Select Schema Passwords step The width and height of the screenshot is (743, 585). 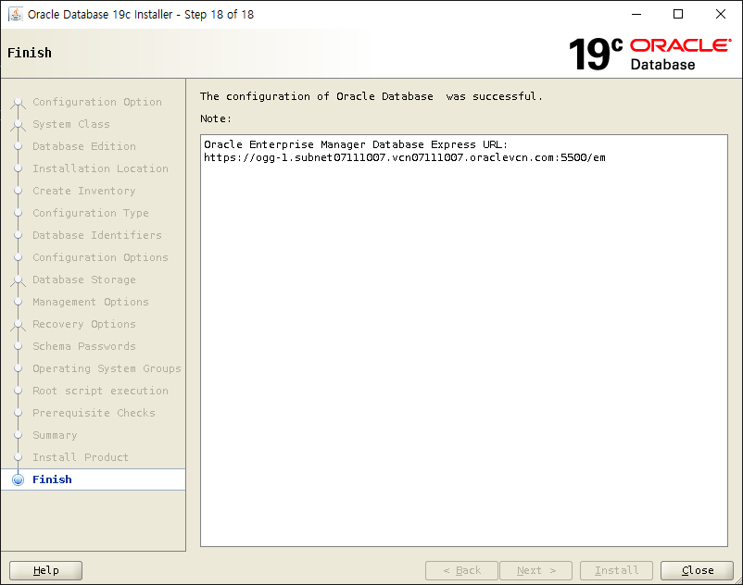(84, 346)
